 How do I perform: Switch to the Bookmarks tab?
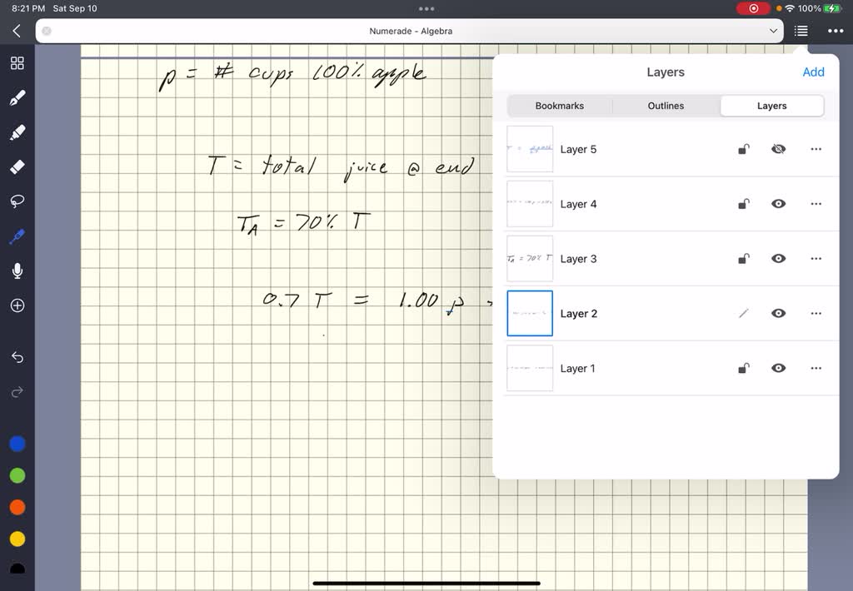pos(559,106)
